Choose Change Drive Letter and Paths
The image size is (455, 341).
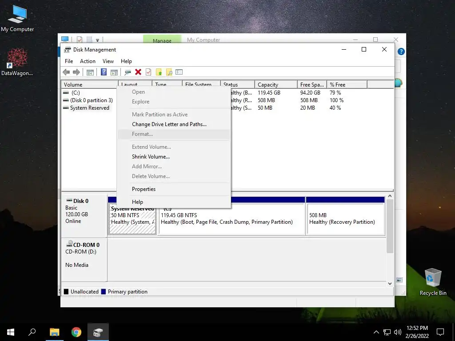click(174, 124)
